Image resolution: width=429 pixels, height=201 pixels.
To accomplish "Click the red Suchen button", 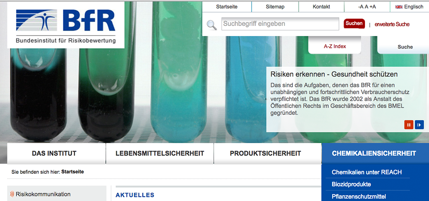I will tap(354, 23).
